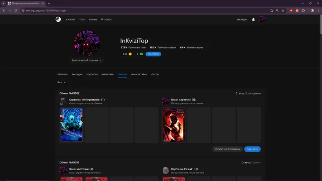This screenshot has width=322, height=181.
Task: Switch to the Комментарии tab
Action: (139, 74)
